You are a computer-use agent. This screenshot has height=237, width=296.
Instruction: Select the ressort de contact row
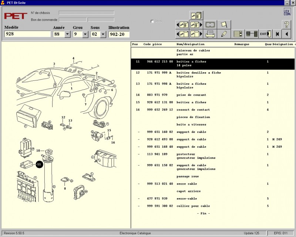[213, 110]
